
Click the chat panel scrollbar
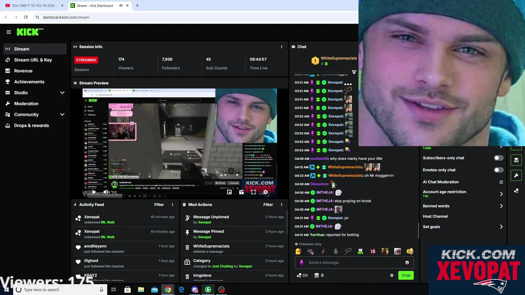pos(419,231)
